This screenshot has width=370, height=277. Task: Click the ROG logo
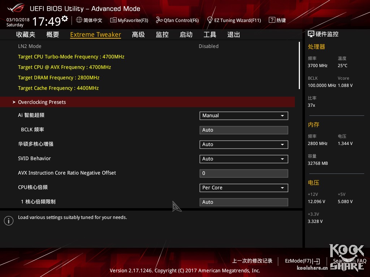pyautogui.click(x=16, y=8)
